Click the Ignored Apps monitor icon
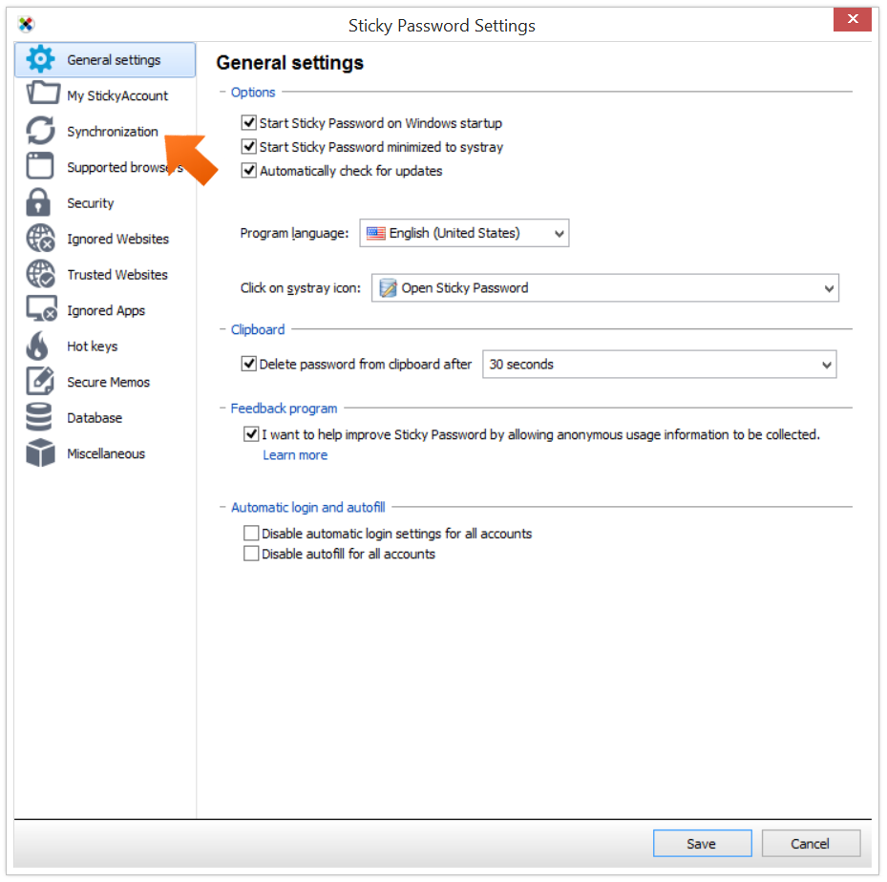 pyautogui.click(x=41, y=308)
